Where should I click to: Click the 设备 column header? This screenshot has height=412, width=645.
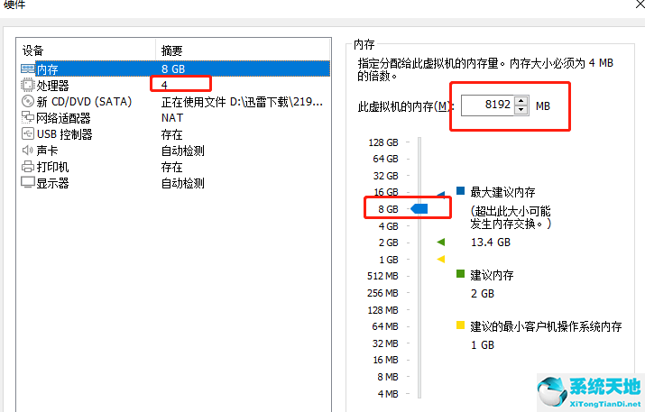point(32,50)
